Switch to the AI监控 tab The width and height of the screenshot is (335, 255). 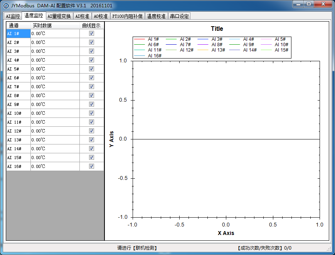(x=13, y=16)
